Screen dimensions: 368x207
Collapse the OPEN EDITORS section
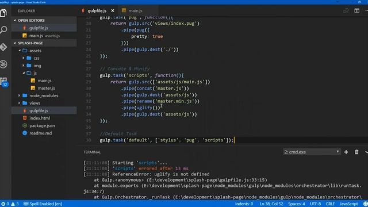[44, 21]
